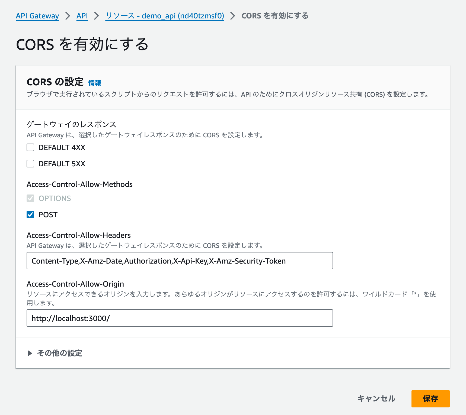This screenshot has height=415, width=466.
Task: Click the OPTIONS label text
Action: pyautogui.click(x=55, y=198)
